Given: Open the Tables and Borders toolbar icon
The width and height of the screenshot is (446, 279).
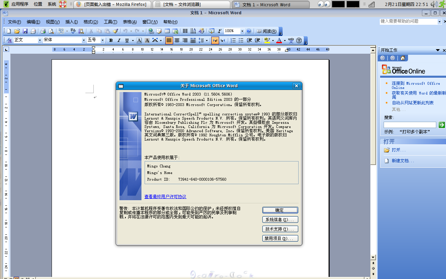Looking at the screenshot, I should pos(159,31).
